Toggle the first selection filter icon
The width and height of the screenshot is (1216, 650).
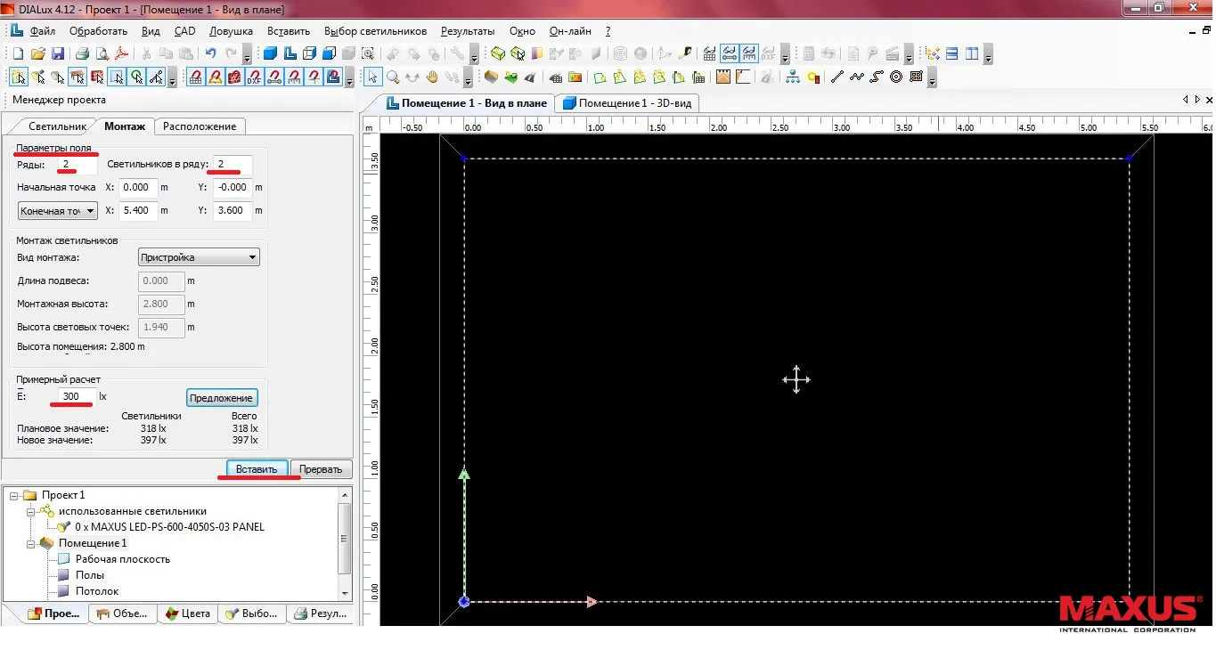pos(20,77)
